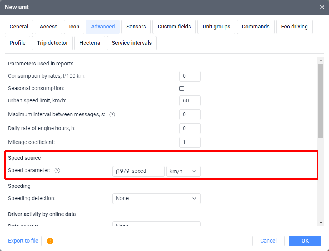Viewport: 329px width, 251px height.
Task: Click the Mileage coefficient input field
Action: click(190, 142)
